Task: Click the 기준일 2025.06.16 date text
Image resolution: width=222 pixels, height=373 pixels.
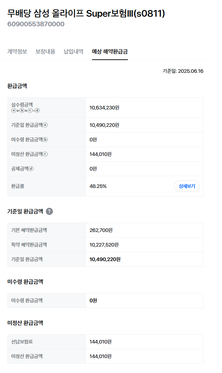Action: [x=183, y=71]
